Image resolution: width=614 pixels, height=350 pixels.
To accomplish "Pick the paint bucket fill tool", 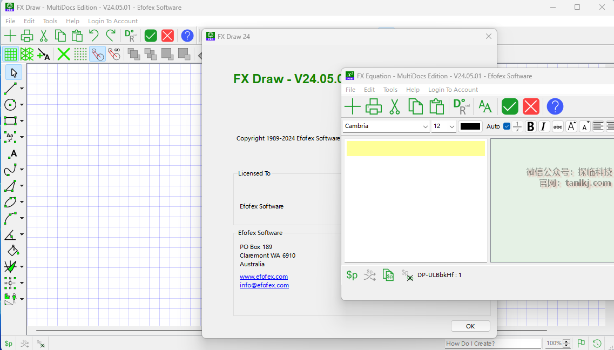I will tap(12, 251).
